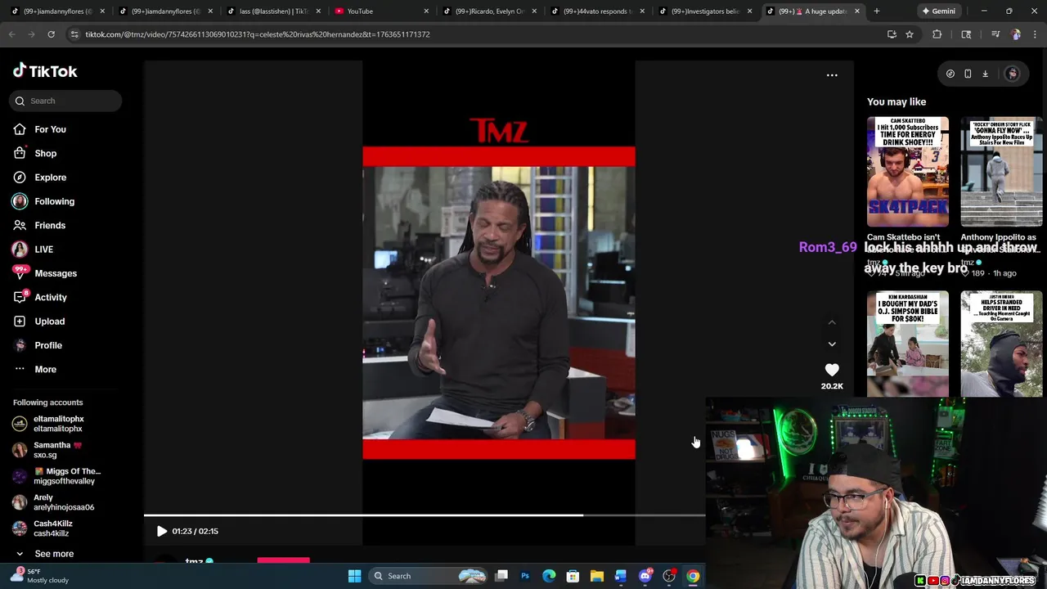Open the Windows Start menu

click(x=354, y=576)
